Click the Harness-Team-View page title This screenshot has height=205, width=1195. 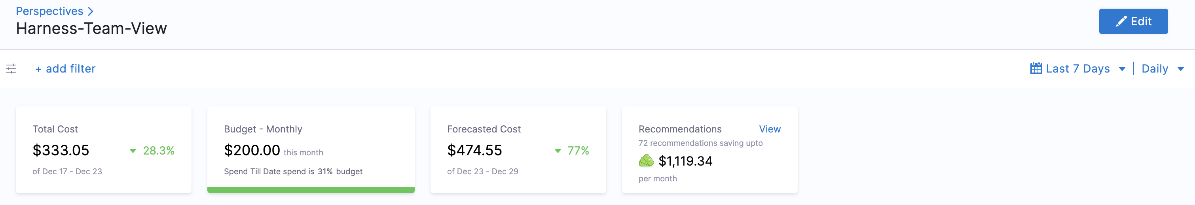(91, 29)
